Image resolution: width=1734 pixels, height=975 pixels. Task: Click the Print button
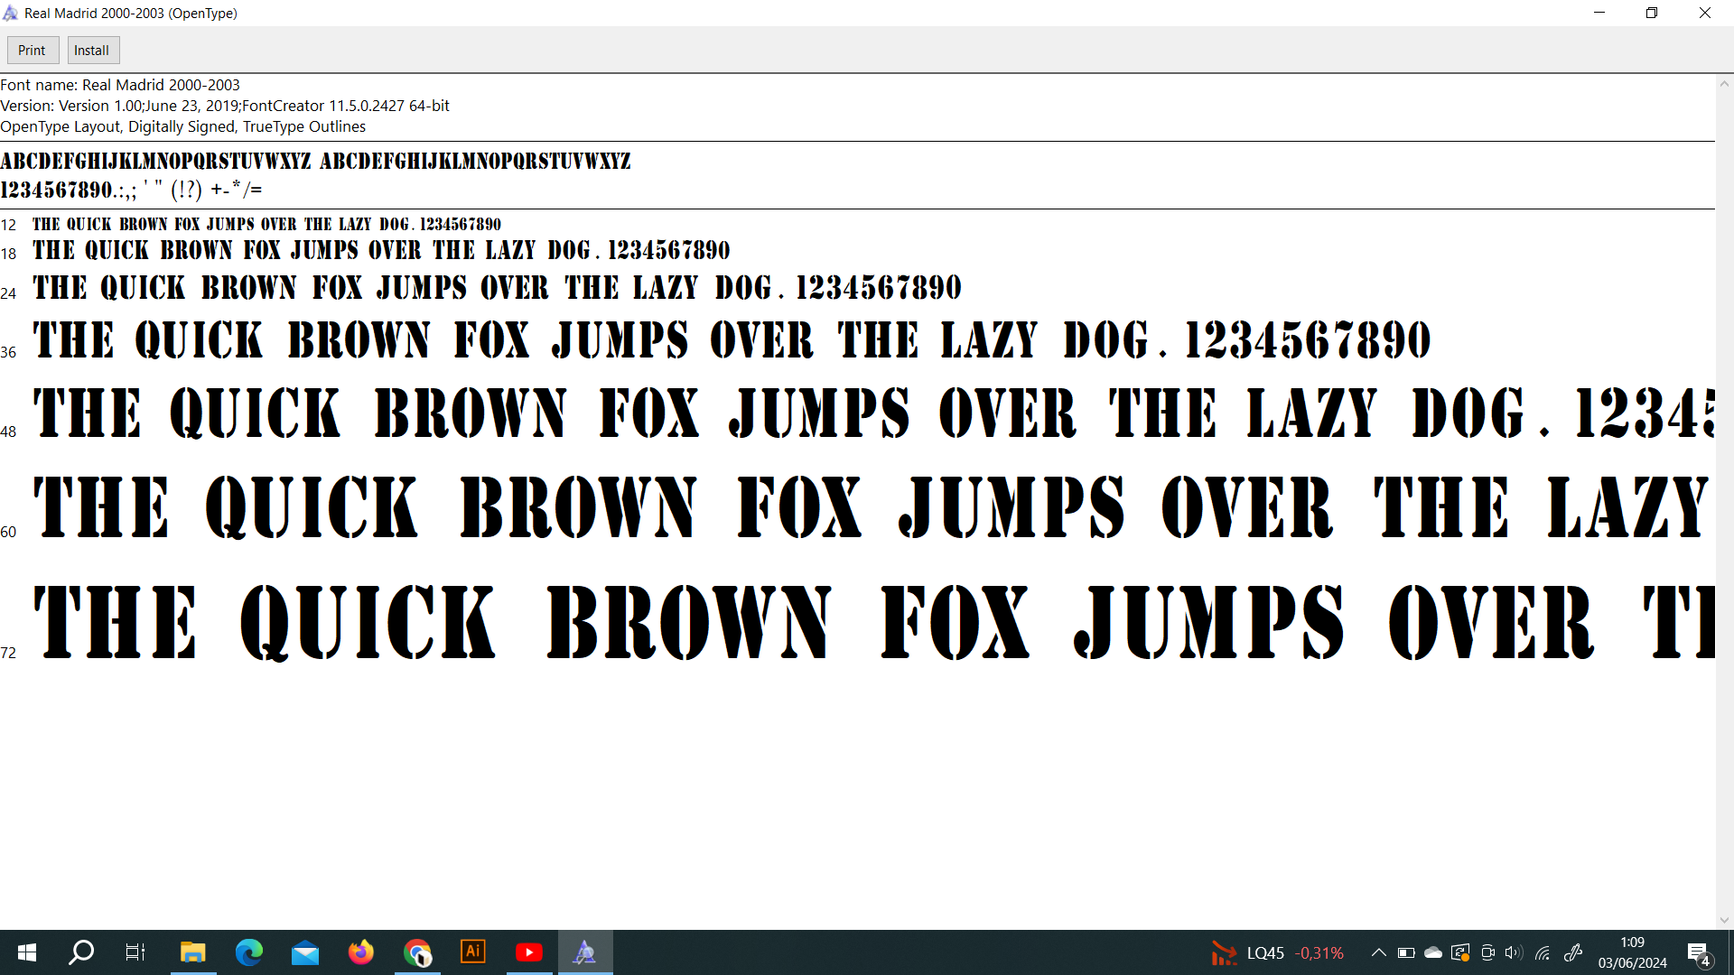pos(32,51)
